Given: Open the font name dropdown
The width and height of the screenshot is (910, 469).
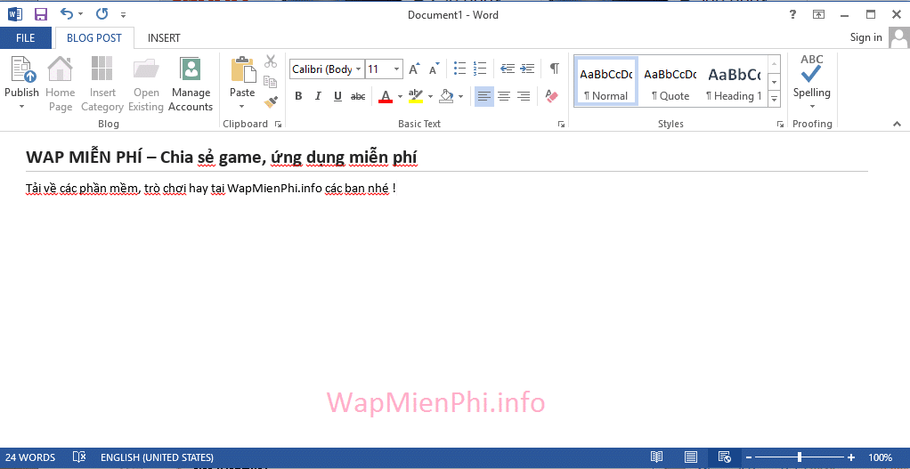Looking at the screenshot, I should coord(359,69).
